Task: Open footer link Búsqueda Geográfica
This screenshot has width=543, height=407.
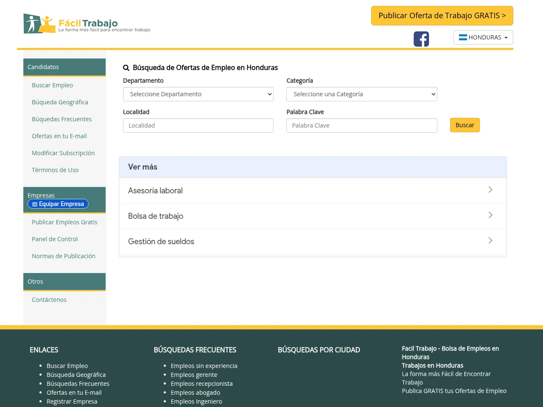Action: 76,375
